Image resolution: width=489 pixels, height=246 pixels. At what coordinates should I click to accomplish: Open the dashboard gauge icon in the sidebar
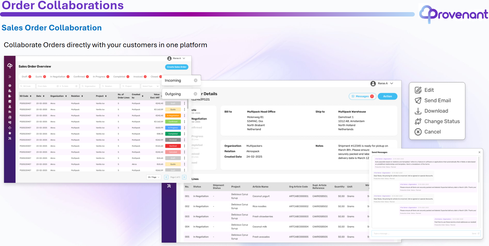(x=10, y=86)
